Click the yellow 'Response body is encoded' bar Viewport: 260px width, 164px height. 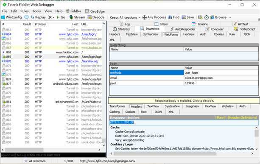click(184, 101)
